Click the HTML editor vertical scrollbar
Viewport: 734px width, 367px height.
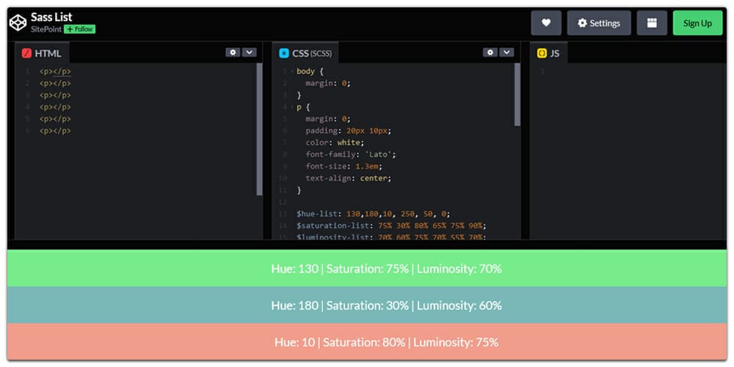click(259, 129)
